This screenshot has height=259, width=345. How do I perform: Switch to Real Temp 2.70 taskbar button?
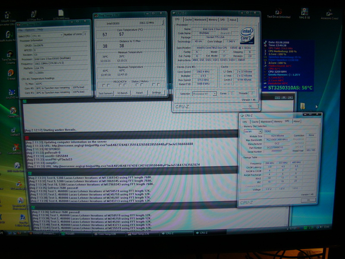(142, 234)
